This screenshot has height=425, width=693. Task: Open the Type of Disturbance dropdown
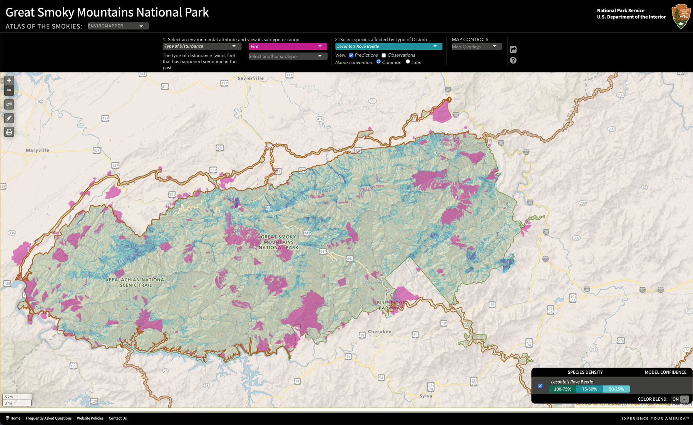tap(202, 46)
